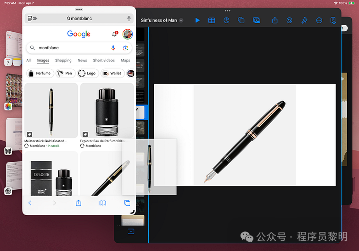Viewport: 359px width, 251px height.
Task: Open the presenter notes document icon
Action: click(x=333, y=21)
